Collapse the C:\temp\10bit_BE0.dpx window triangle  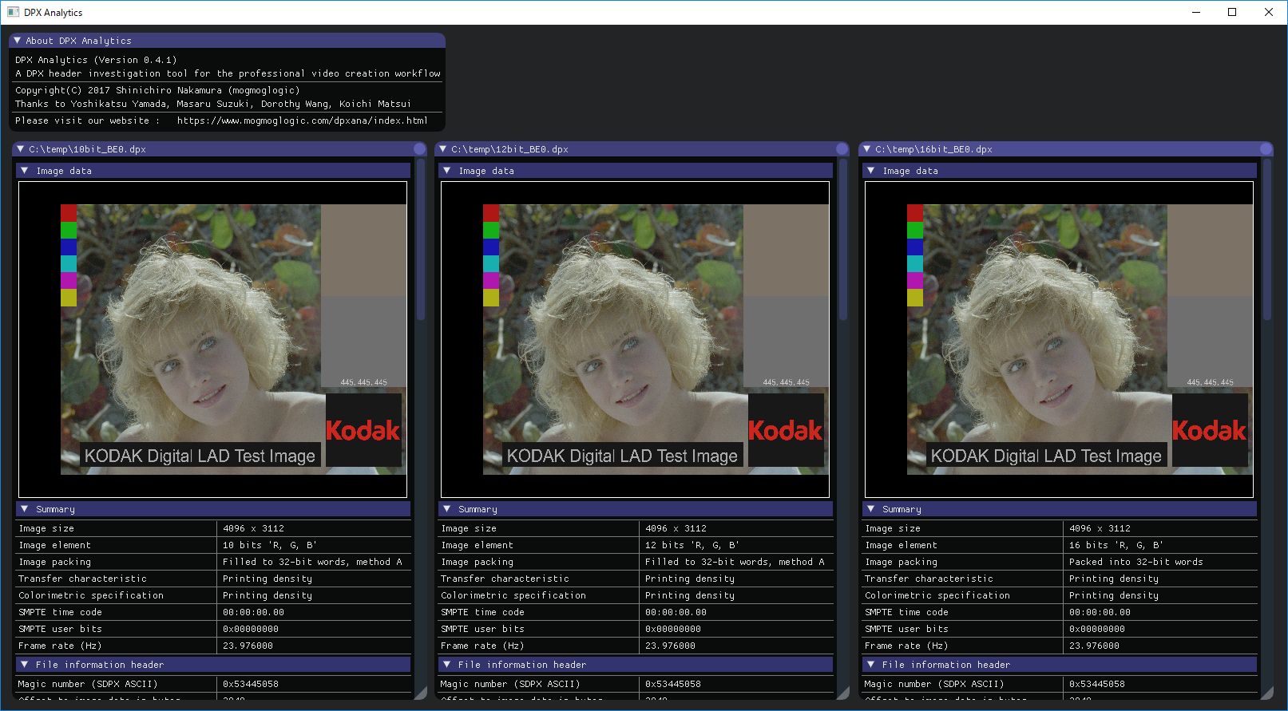tap(21, 149)
